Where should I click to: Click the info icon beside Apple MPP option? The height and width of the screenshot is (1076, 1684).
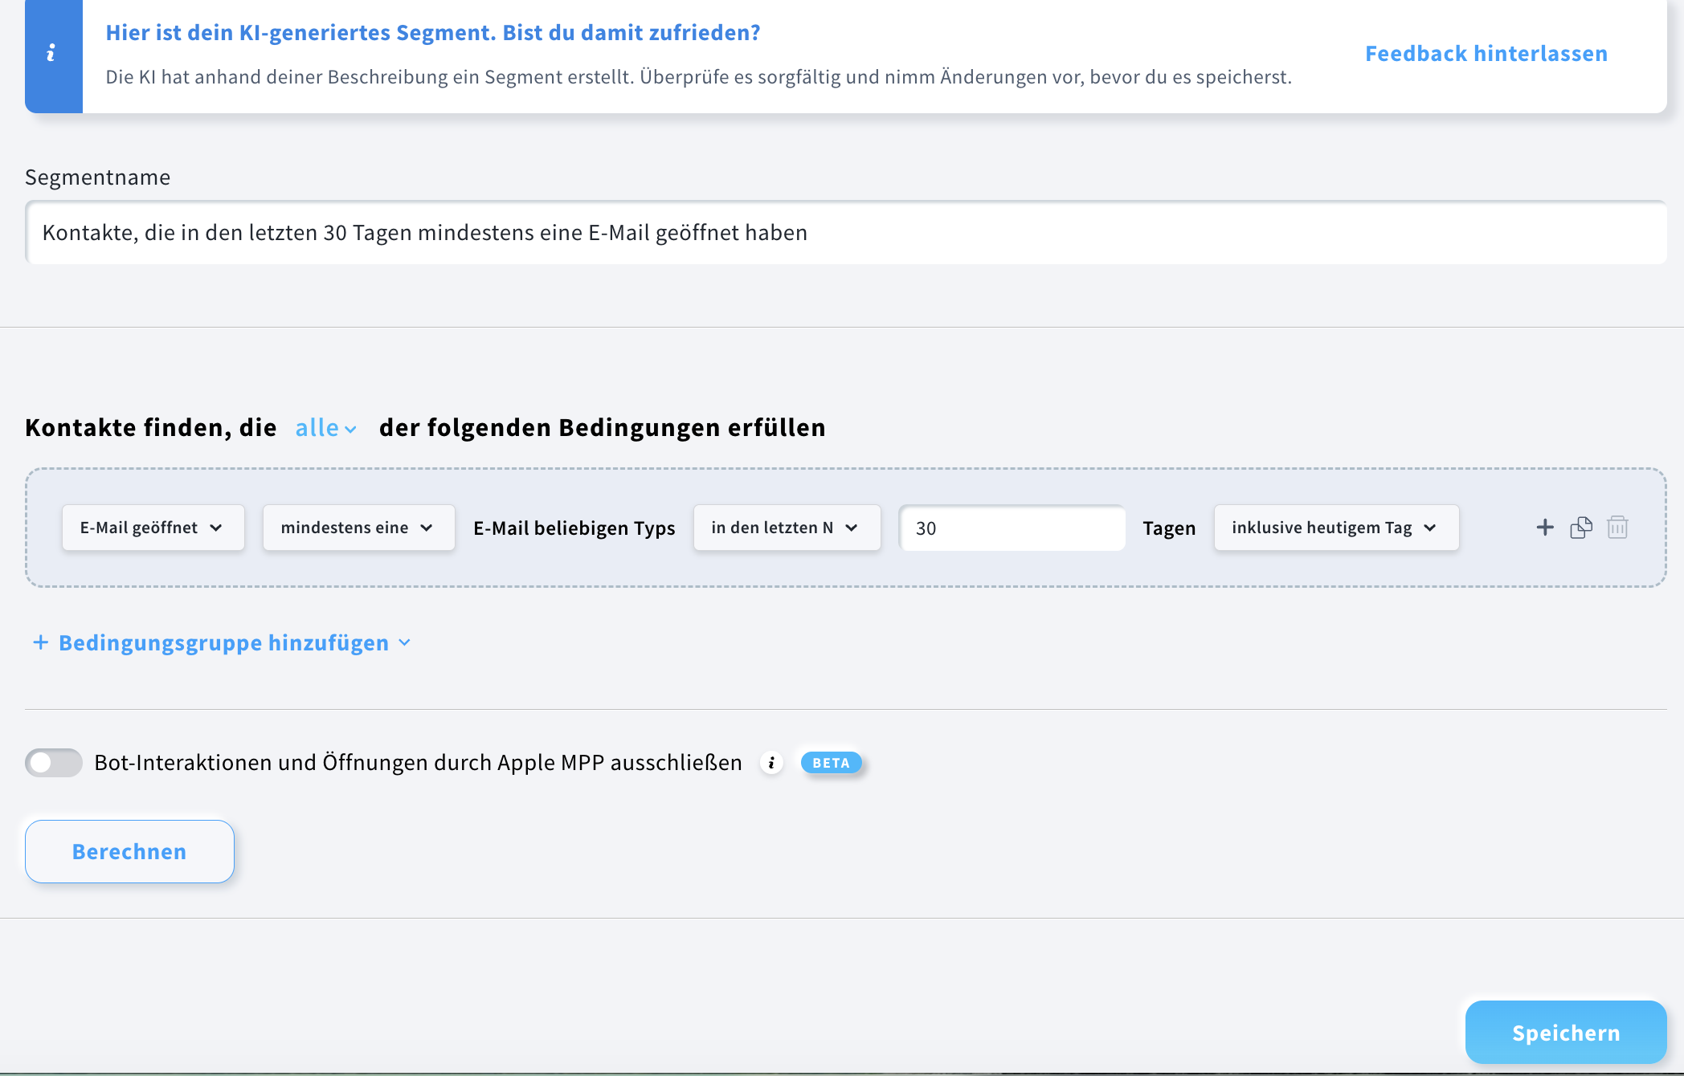pyautogui.click(x=772, y=763)
